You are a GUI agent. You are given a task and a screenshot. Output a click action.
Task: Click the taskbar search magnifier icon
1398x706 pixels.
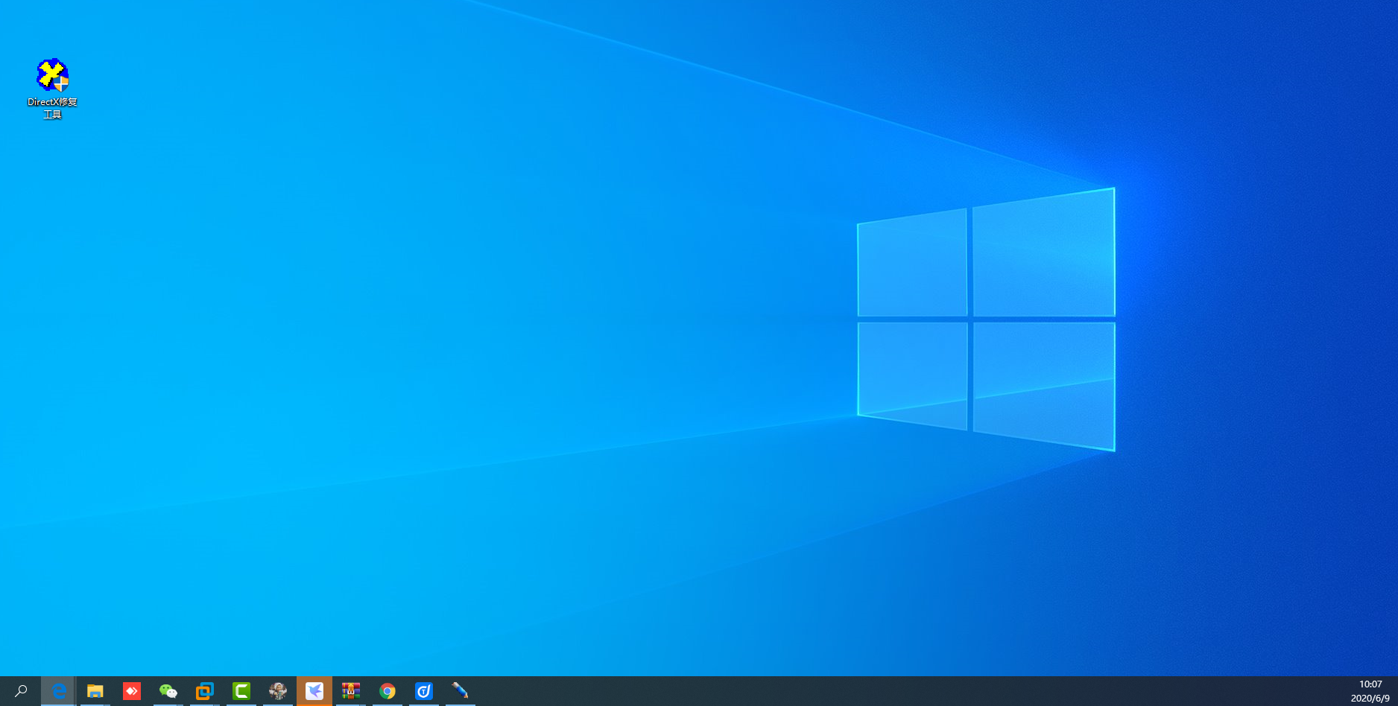click(21, 691)
